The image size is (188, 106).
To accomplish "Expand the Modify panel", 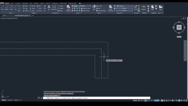I will (34, 13).
